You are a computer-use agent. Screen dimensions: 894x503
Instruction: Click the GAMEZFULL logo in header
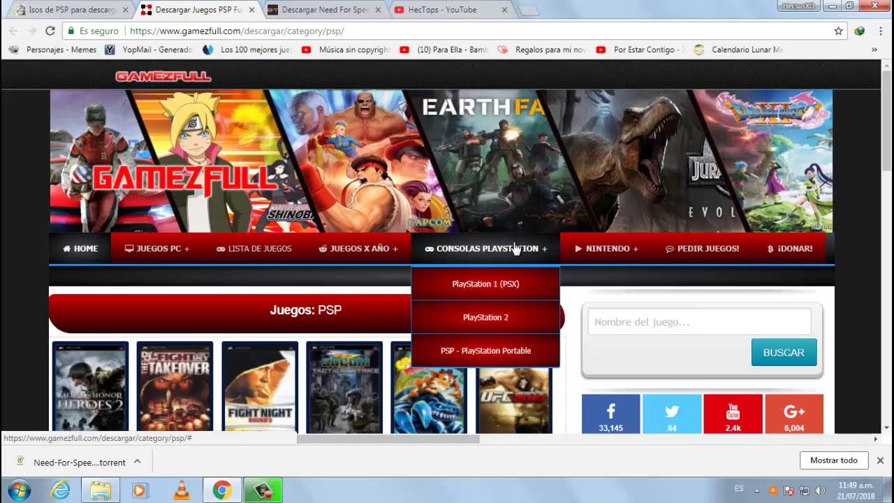click(163, 76)
